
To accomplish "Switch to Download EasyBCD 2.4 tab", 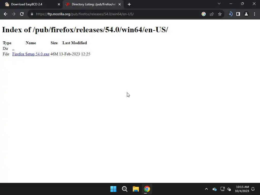I will pyautogui.click(x=31, y=4).
